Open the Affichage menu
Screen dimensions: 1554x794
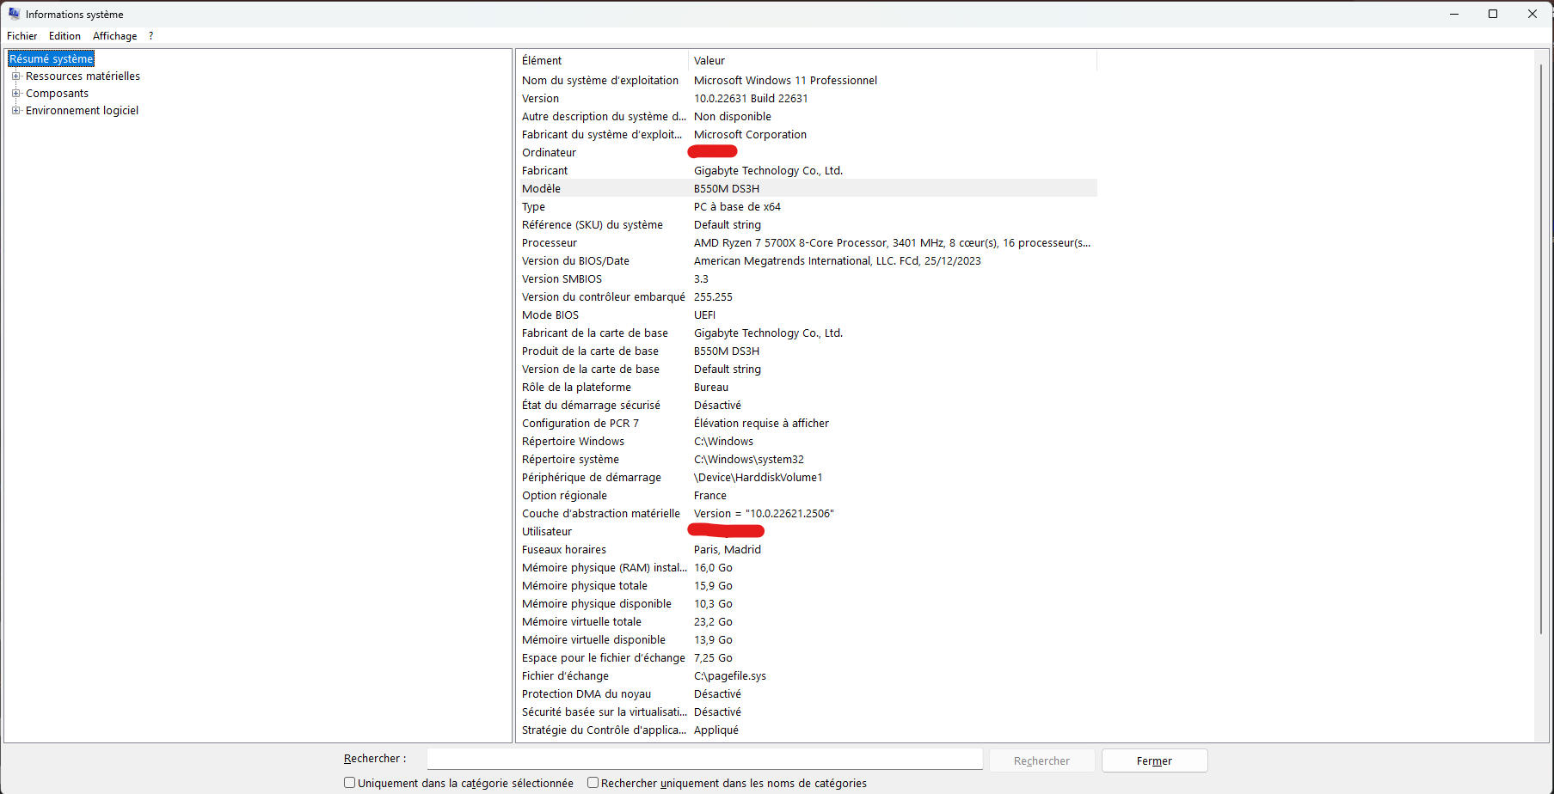pos(114,36)
